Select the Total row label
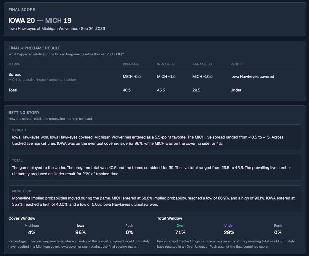 (x=13, y=90)
